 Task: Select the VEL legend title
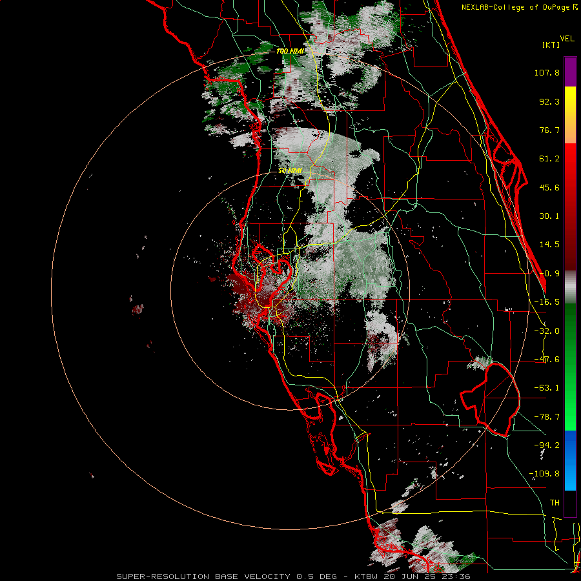click(x=567, y=39)
